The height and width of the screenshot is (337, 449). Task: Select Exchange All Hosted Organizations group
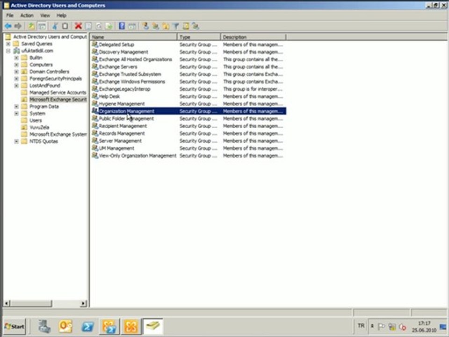(x=135, y=59)
